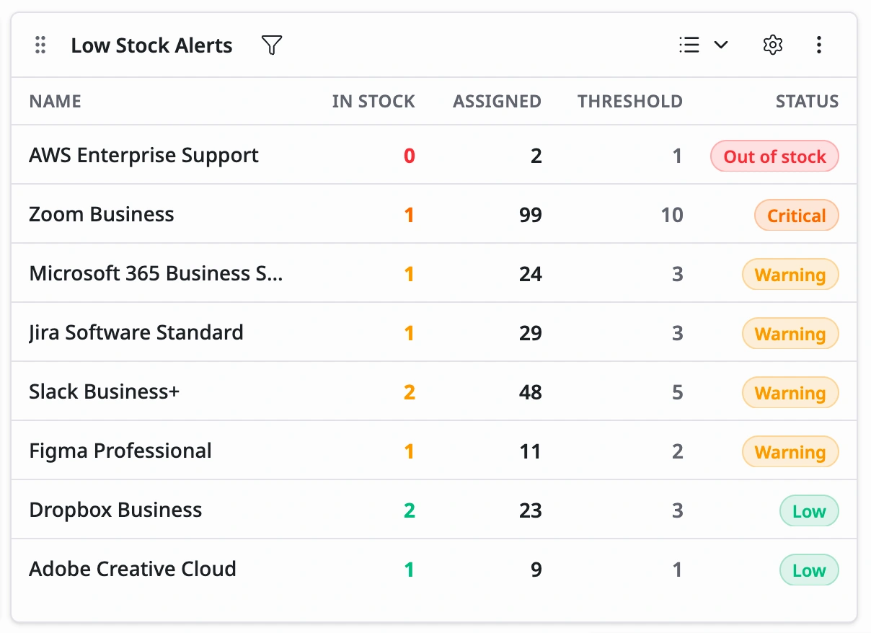Click the assigned value 11 for Figma Professional
Viewport: 871px width, 633px height.
[531, 452]
